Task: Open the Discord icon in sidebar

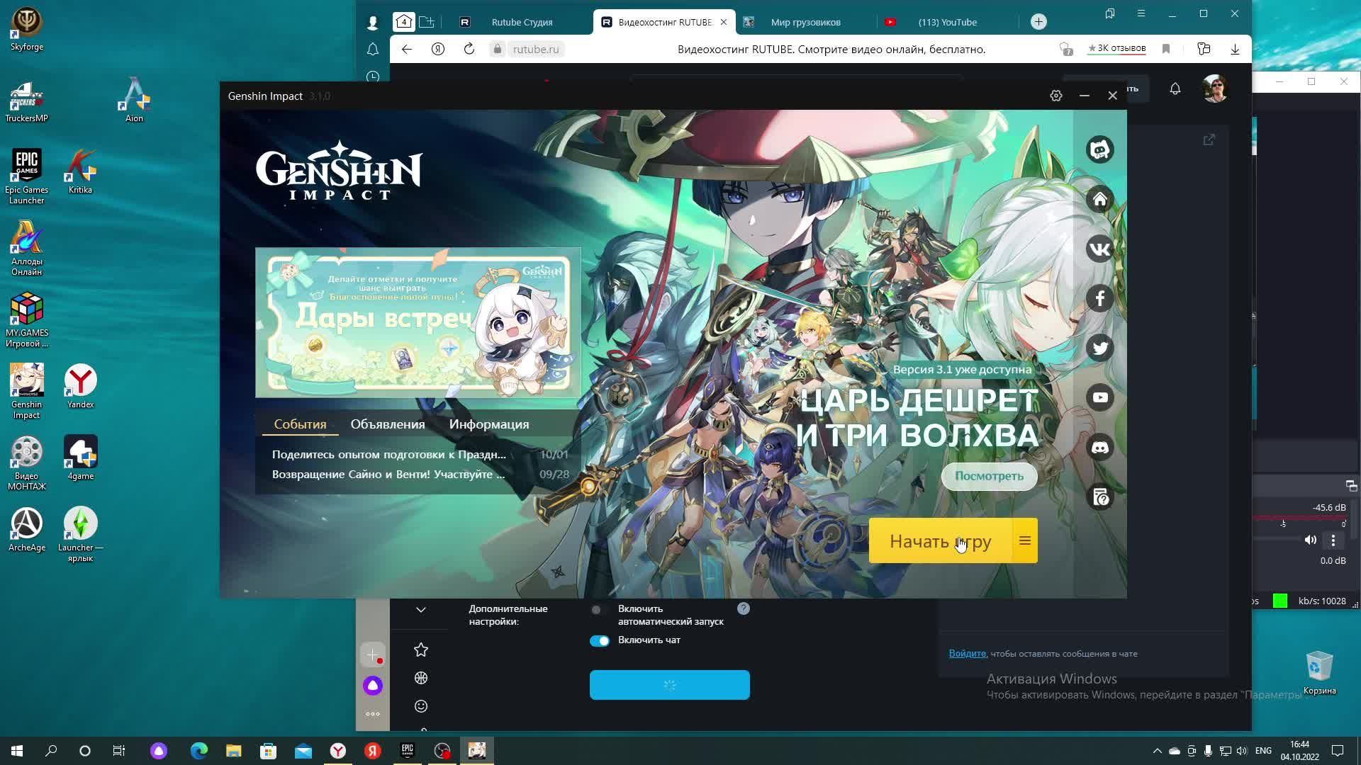Action: click(1100, 448)
